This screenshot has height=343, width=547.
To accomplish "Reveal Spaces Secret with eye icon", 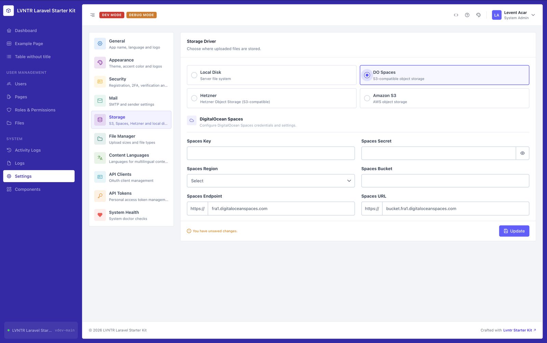I will (x=522, y=153).
